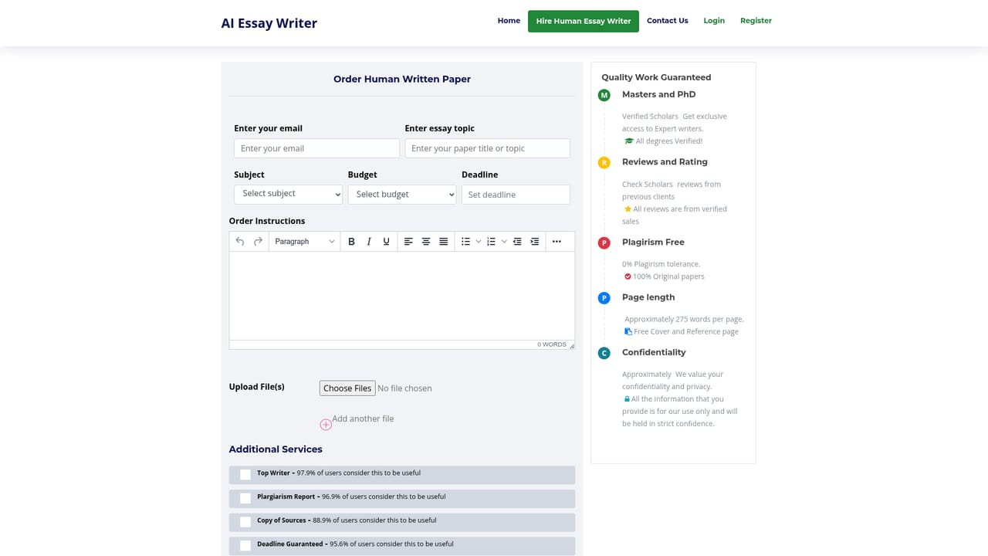Redo the last edit in the editor
This screenshot has width=988, height=556.
pos(259,242)
